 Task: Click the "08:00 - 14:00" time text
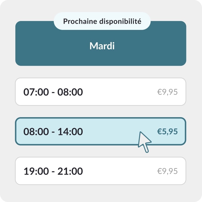(53, 132)
